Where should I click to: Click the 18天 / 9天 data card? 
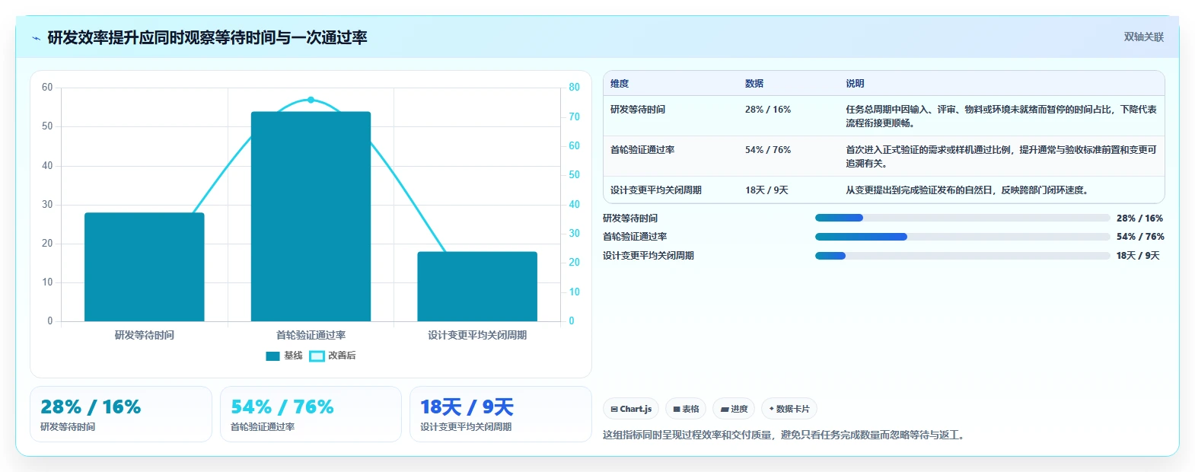[501, 414]
